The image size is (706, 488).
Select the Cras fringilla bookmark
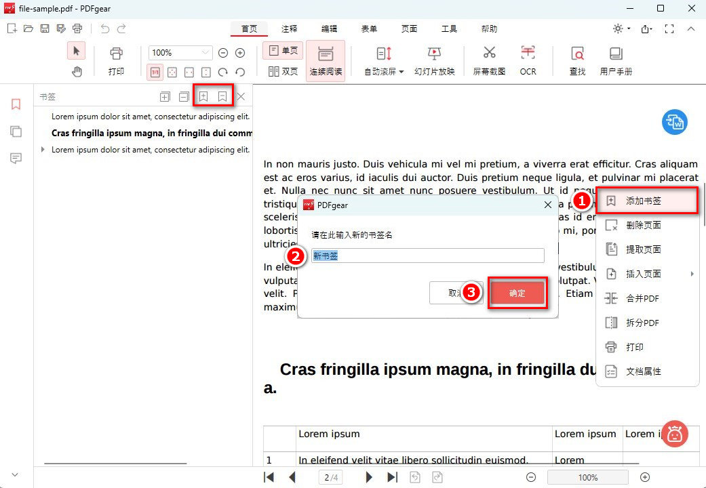click(x=152, y=133)
